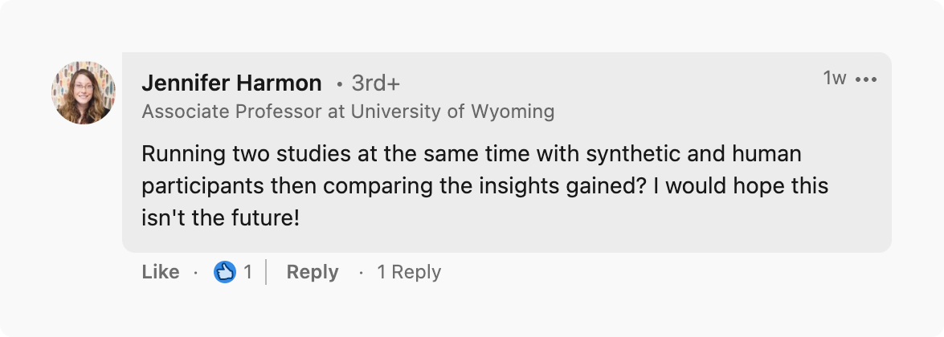
Task: Open Jennifer Harmon's profile via name
Action: pyautogui.click(x=231, y=83)
